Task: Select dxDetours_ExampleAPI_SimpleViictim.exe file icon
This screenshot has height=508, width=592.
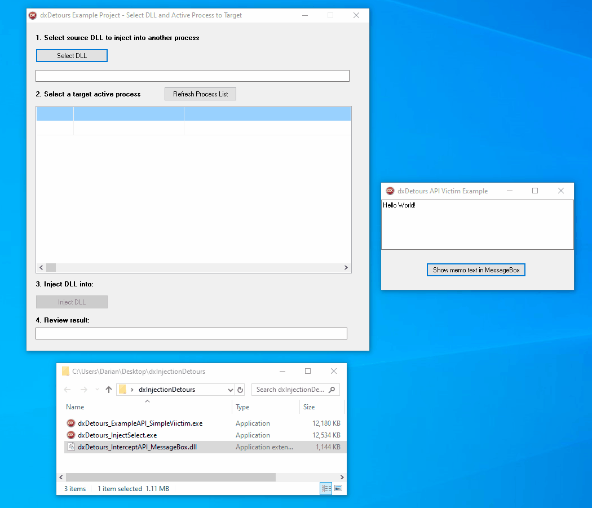Action: point(71,423)
